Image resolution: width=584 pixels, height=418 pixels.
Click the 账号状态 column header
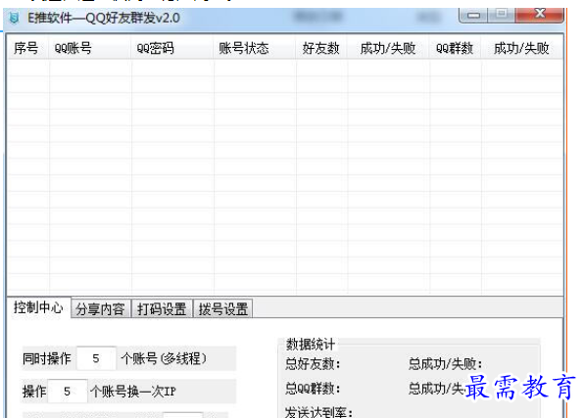(255, 48)
